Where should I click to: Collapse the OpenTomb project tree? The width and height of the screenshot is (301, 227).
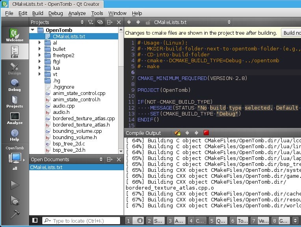33,30
